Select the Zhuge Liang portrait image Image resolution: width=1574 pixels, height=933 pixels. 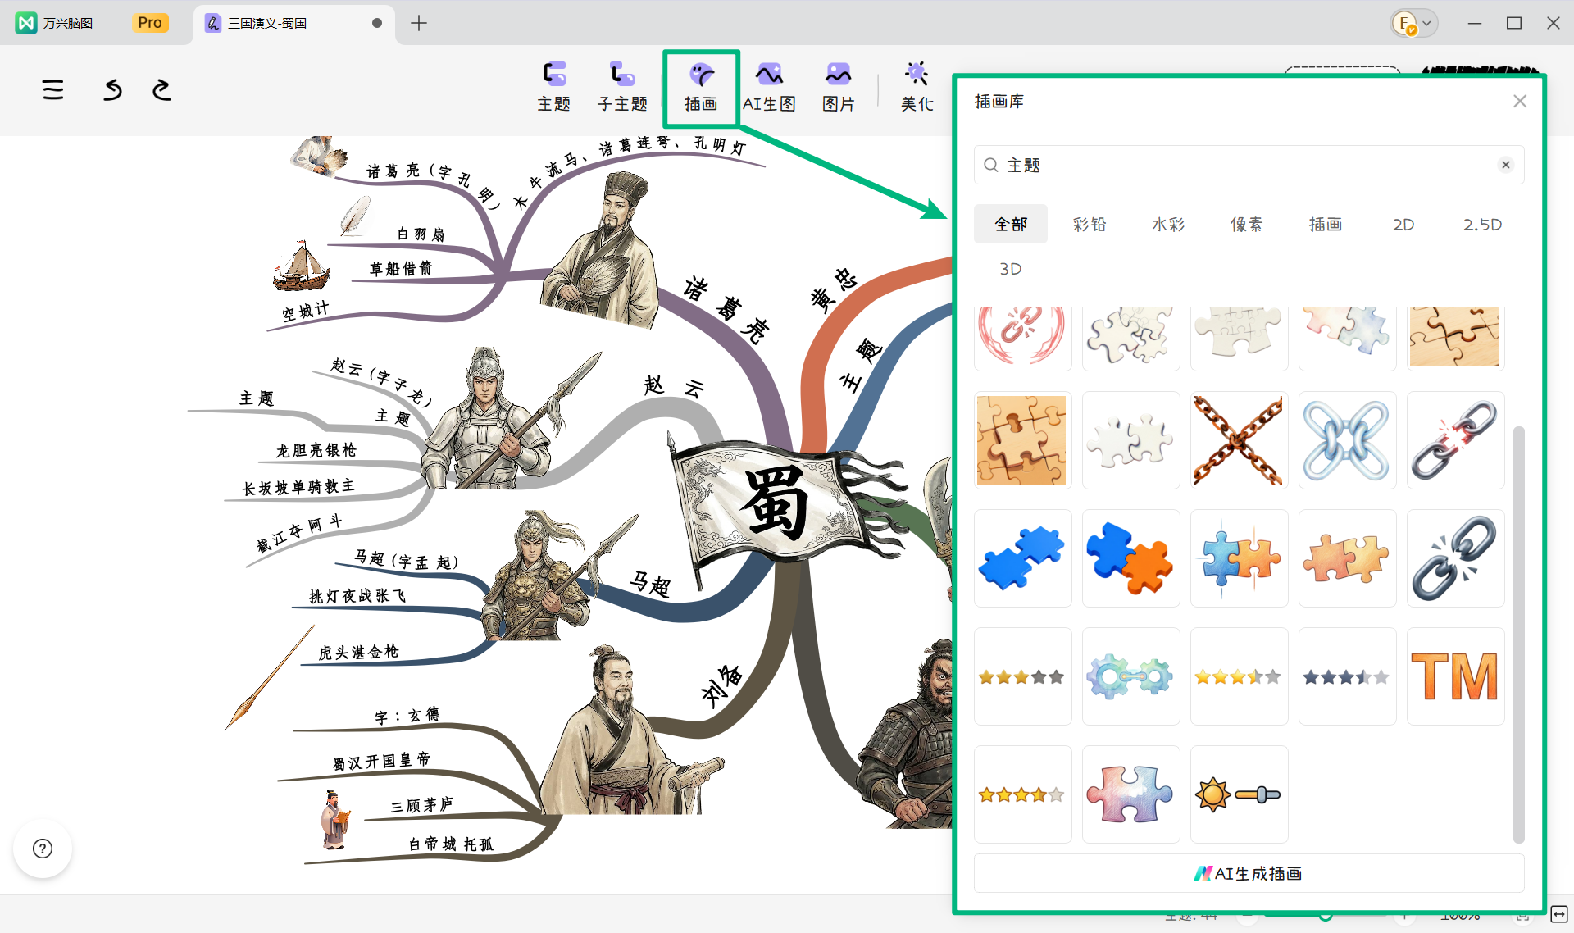point(601,250)
